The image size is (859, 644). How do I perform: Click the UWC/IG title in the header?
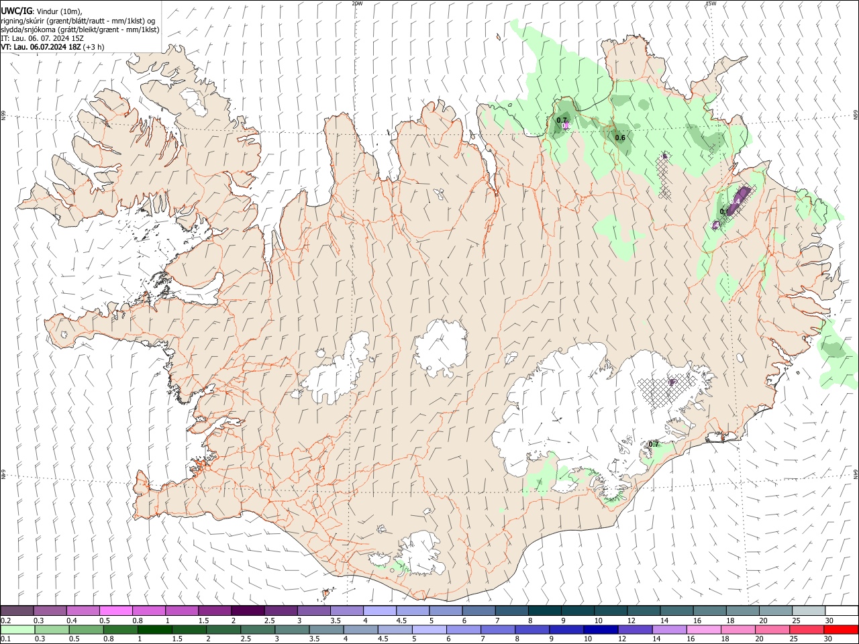tap(16, 10)
